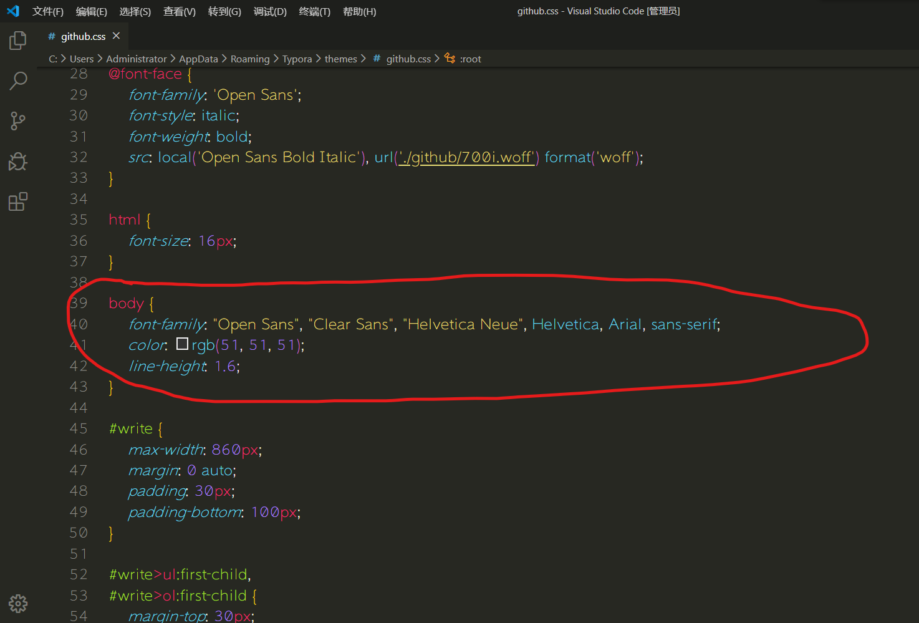This screenshot has height=623, width=919.
Task: Click the @font-face rule text
Action: [145, 74]
